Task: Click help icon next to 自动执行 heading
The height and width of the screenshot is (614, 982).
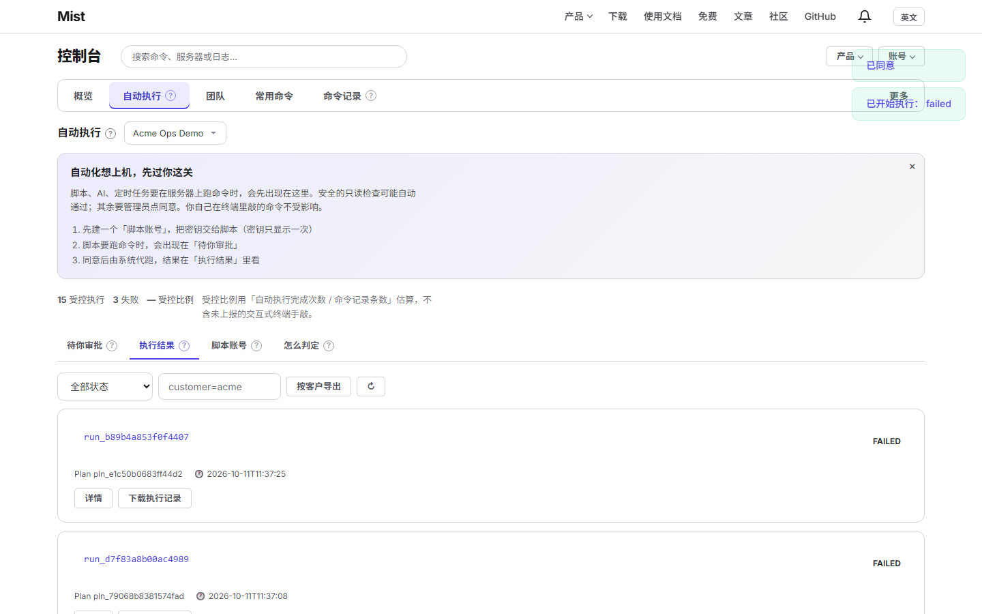Action: [110, 134]
